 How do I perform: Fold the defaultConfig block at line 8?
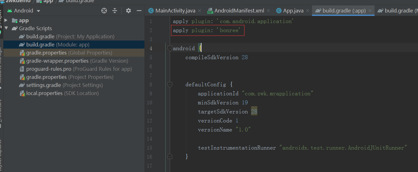point(170,84)
